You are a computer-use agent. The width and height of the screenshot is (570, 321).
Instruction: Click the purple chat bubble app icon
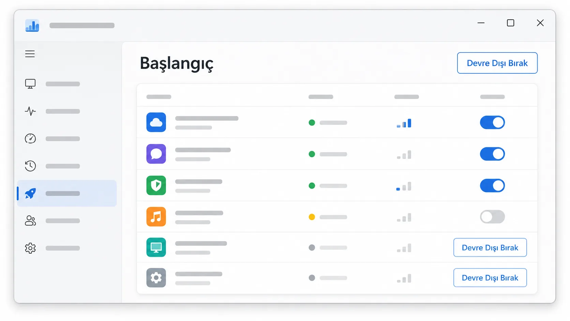point(156,154)
